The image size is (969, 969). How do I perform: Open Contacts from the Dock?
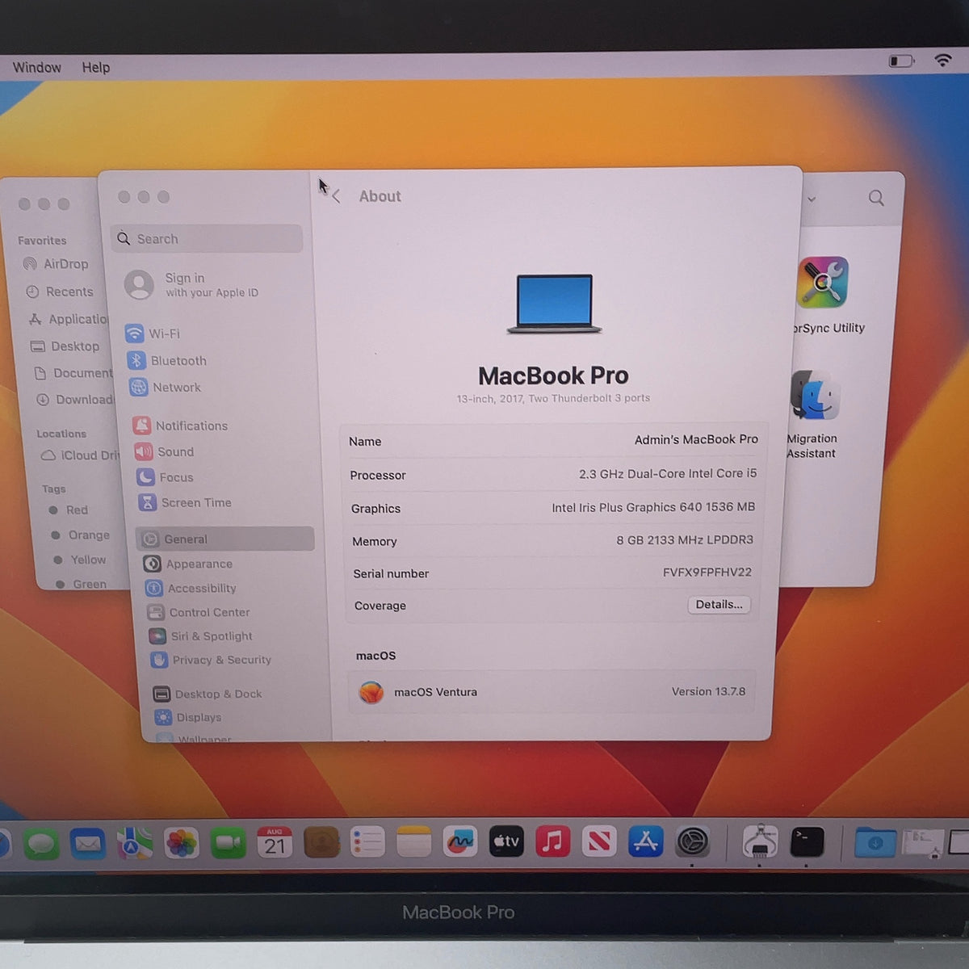[321, 843]
